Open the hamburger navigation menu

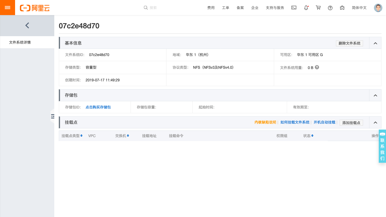(x=7, y=8)
